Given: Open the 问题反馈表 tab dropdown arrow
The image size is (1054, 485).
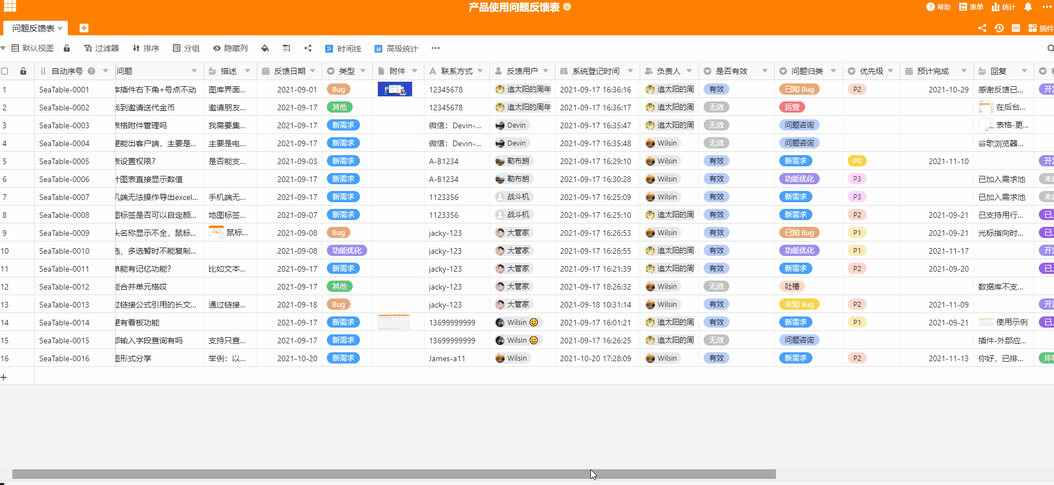Looking at the screenshot, I should (x=60, y=29).
